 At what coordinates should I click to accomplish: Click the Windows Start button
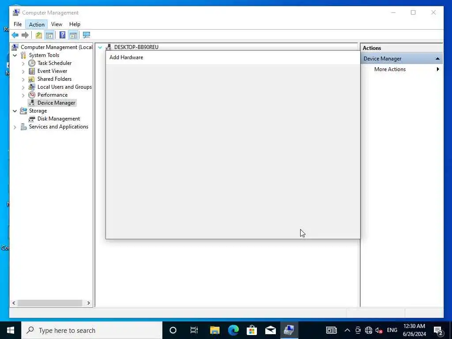tap(11, 330)
